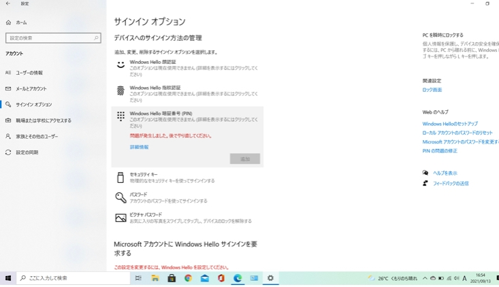The height and width of the screenshot is (287, 499).
Task: Click the picture password image icon
Action: pyautogui.click(x=120, y=218)
